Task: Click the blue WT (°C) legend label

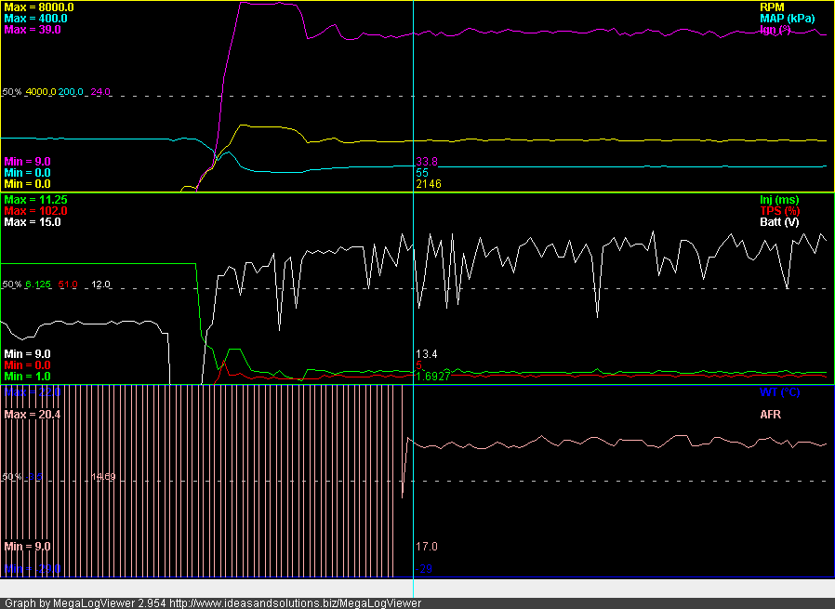Action: pos(779,393)
